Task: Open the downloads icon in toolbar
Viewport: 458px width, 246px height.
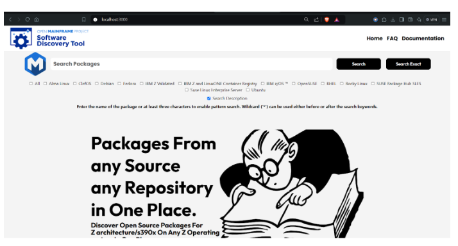Action: point(393,20)
